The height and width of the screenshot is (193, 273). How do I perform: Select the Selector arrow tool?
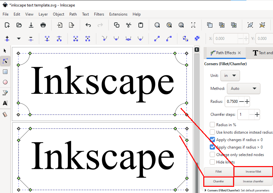tap(5, 51)
